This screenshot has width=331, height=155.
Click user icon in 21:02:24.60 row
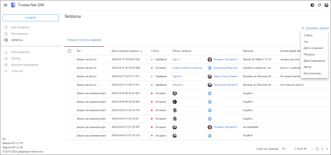click(x=210, y=119)
